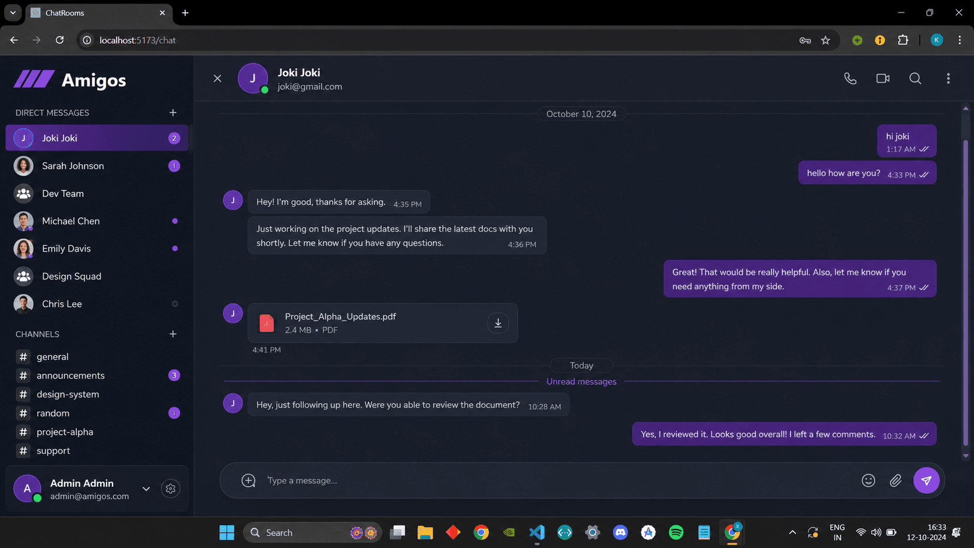The width and height of the screenshot is (974, 548).
Task: Show hidden system tray icons
Action: point(792,532)
